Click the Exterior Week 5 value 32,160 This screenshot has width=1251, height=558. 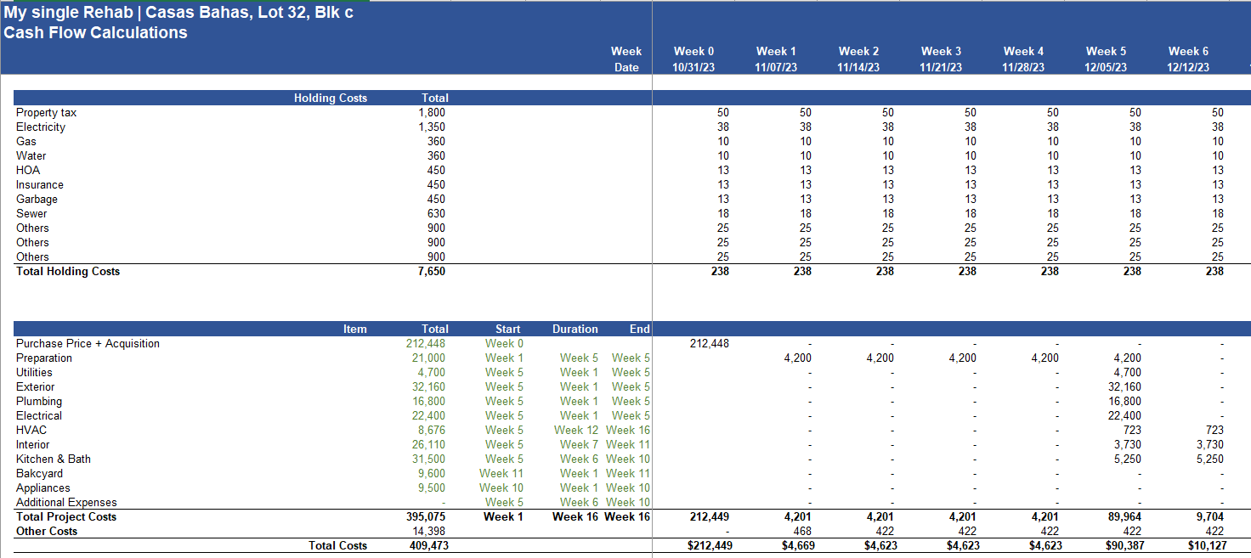tap(1127, 386)
